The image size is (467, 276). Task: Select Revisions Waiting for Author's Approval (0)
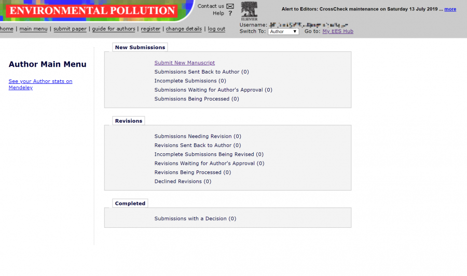[209, 164]
